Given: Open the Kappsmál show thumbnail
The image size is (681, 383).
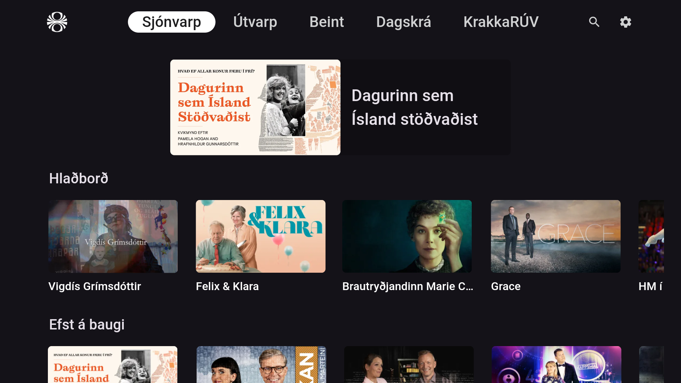Looking at the screenshot, I should pos(557,365).
